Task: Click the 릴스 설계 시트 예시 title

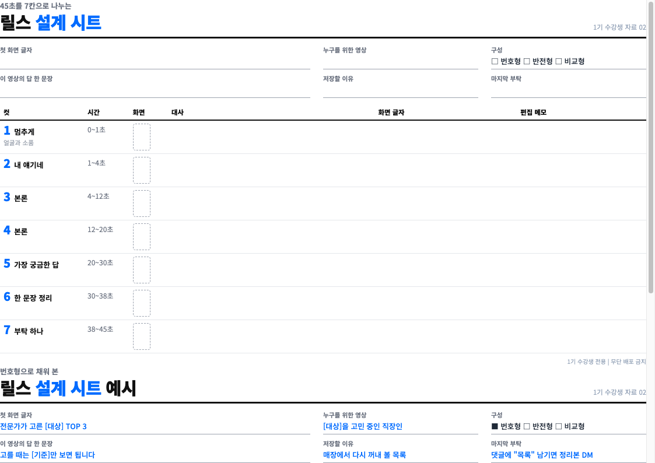Action: [68, 388]
